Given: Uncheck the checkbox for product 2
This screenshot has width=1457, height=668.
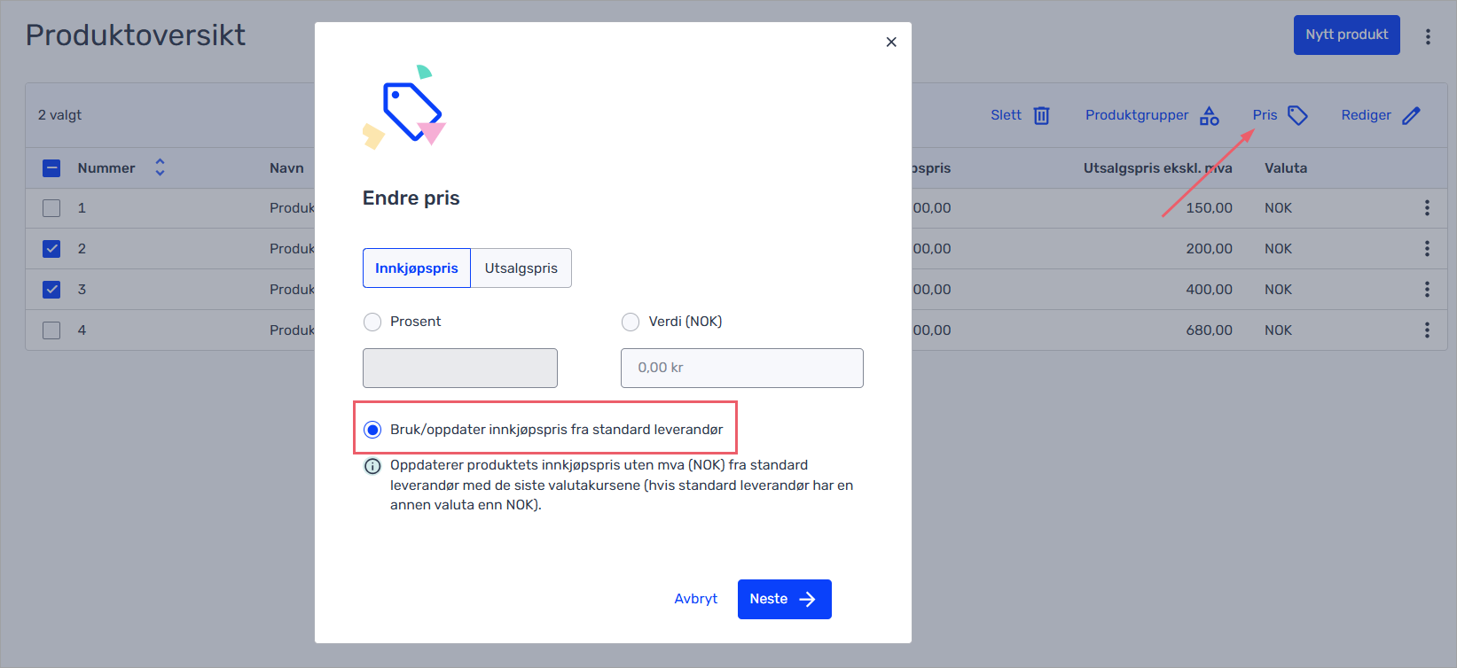Looking at the screenshot, I should click(51, 249).
